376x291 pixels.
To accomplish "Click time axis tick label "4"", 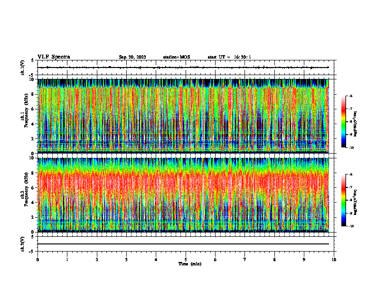I will pos(156,260).
